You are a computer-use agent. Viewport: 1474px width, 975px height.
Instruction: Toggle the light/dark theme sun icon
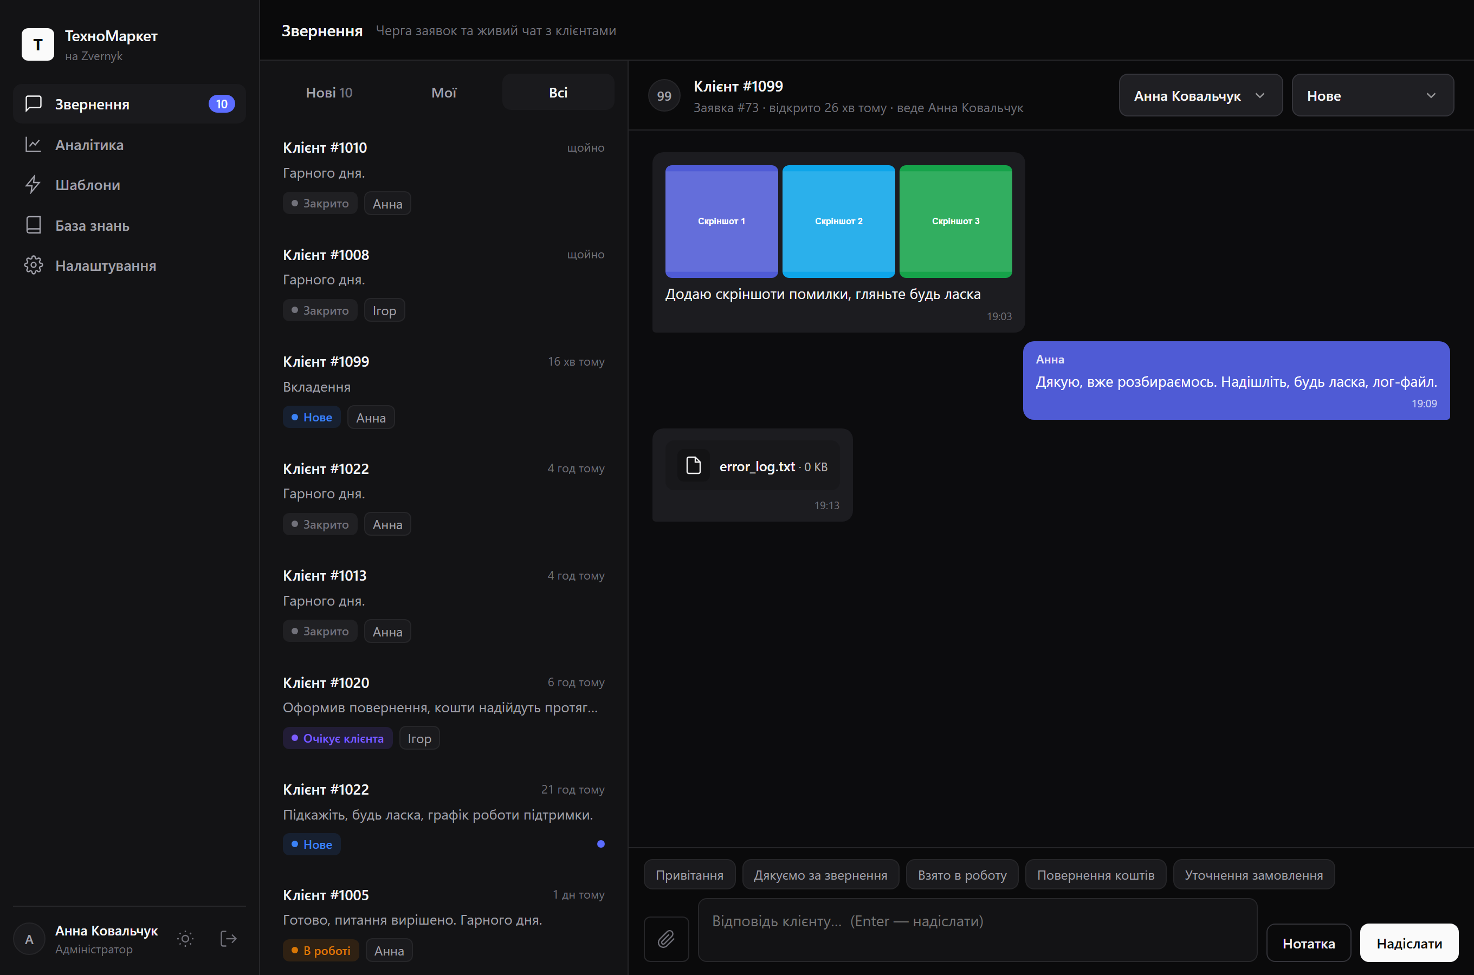[185, 938]
